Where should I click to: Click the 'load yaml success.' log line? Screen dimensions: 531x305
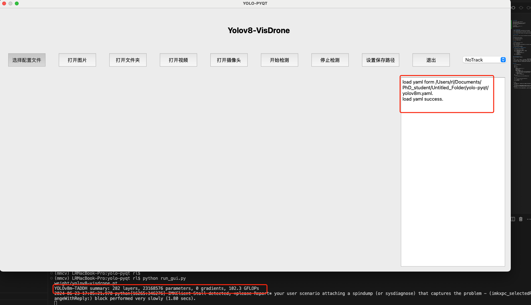(x=423, y=99)
